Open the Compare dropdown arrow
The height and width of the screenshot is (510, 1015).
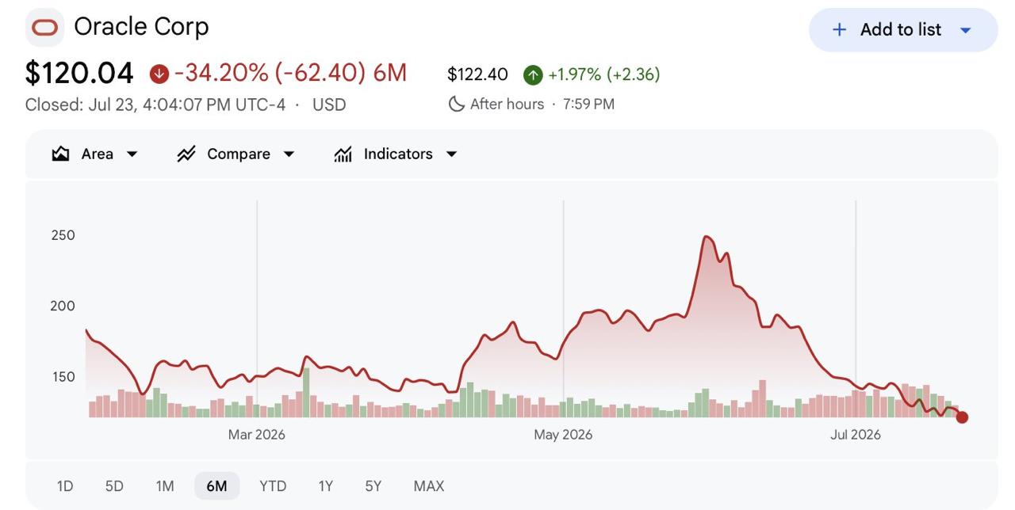tap(289, 154)
